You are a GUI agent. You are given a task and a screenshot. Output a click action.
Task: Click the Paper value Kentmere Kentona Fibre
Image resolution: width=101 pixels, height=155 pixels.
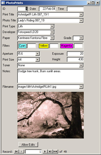pos(33,38)
